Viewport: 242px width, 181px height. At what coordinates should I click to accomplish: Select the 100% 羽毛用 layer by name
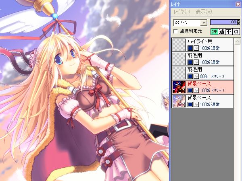pos(194,56)
